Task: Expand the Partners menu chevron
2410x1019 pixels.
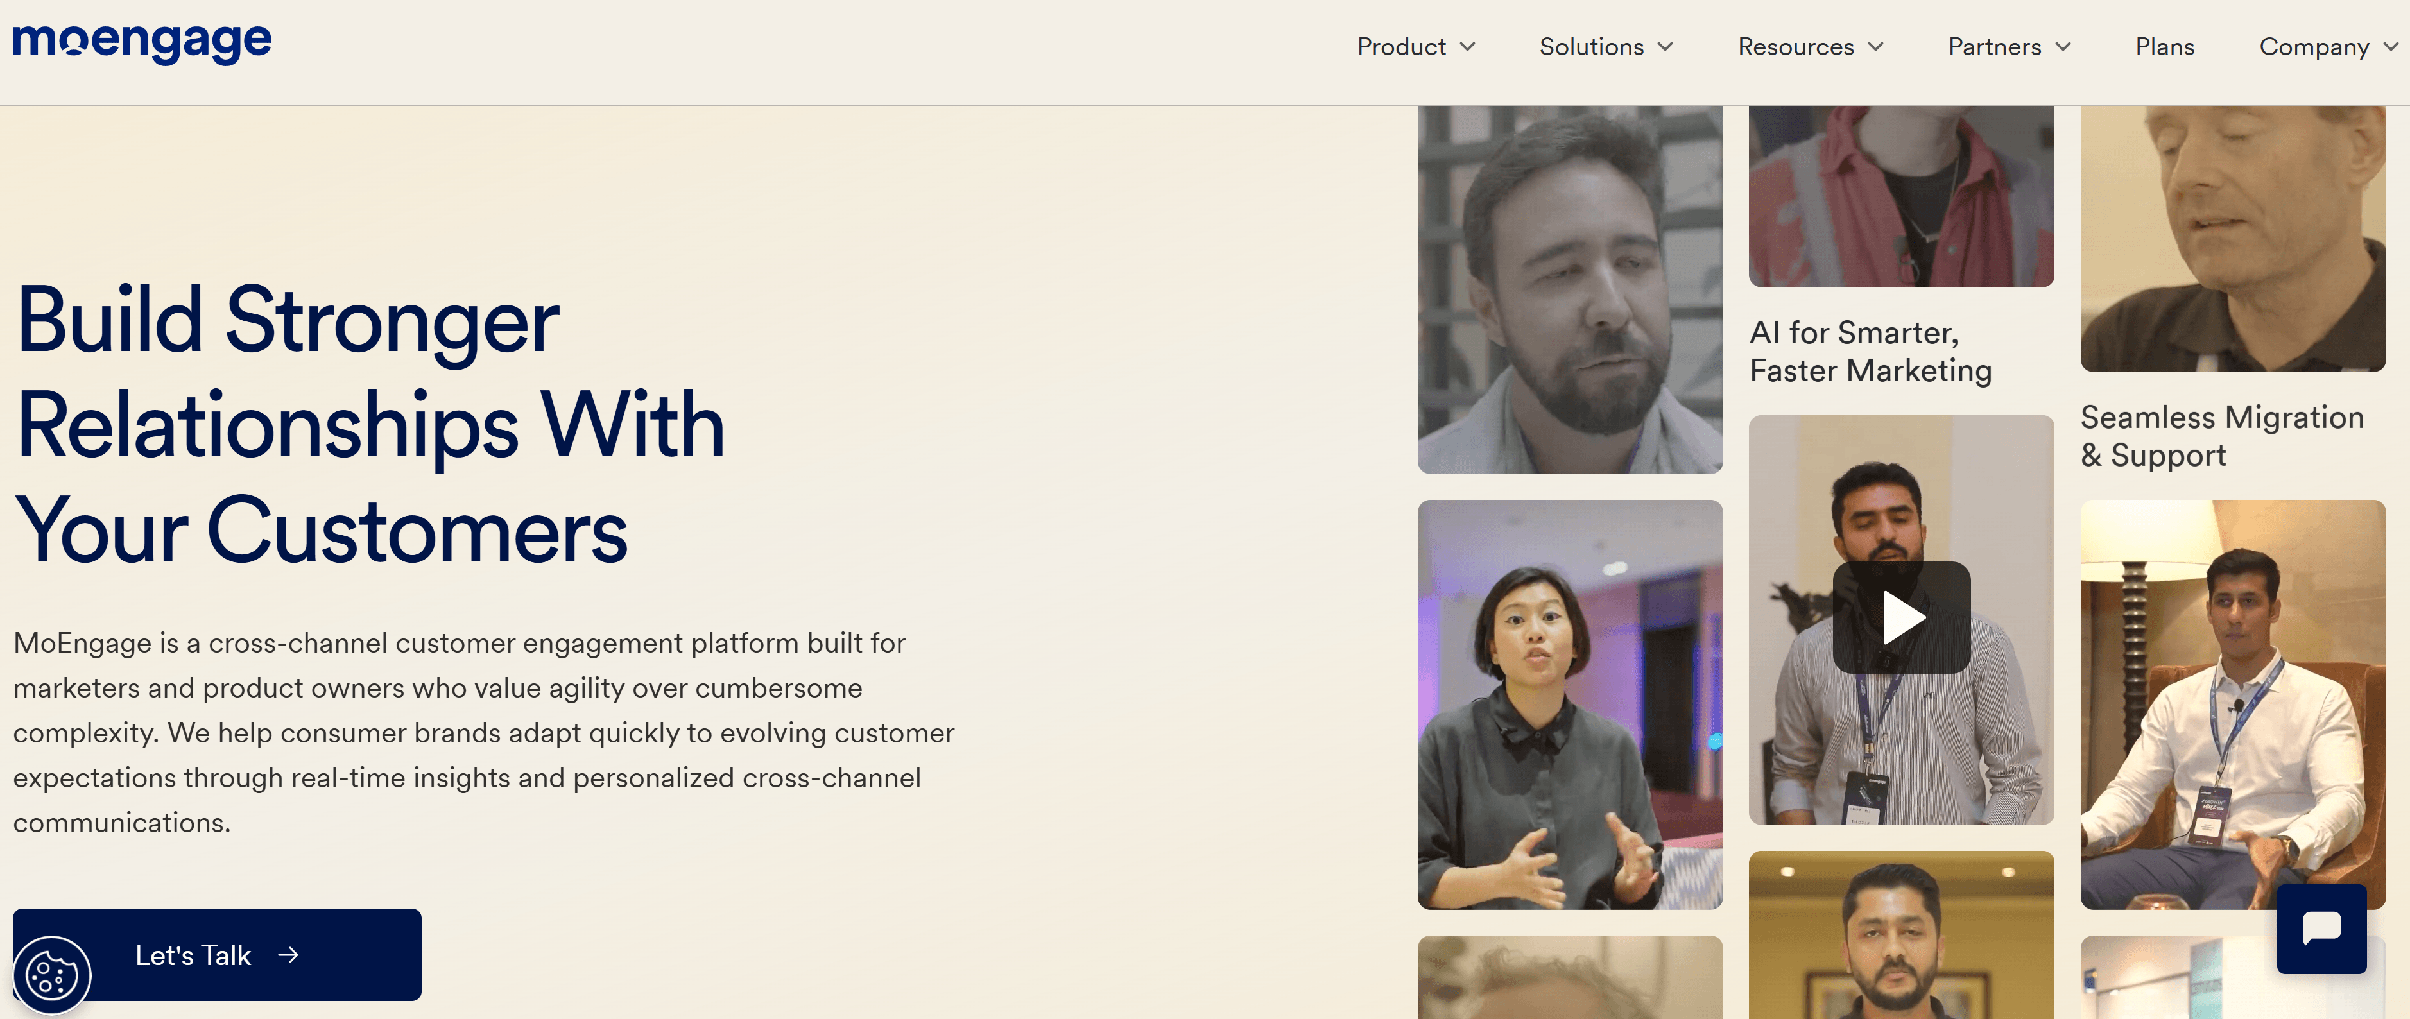Action: [2063, 47]
